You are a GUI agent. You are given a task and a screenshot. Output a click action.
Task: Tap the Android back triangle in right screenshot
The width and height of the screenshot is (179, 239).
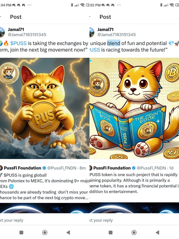[157, 233]
